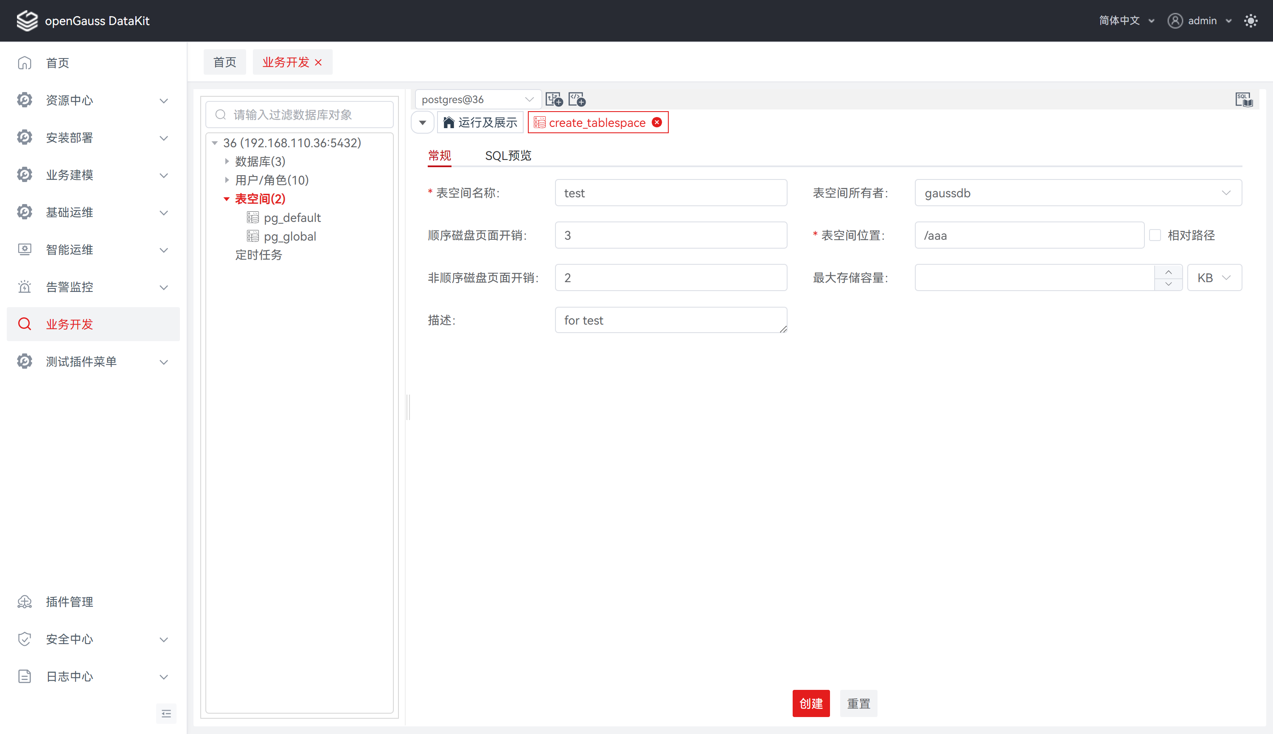
Task: Click the 表空间名称 input field
Action: point(670,193)
